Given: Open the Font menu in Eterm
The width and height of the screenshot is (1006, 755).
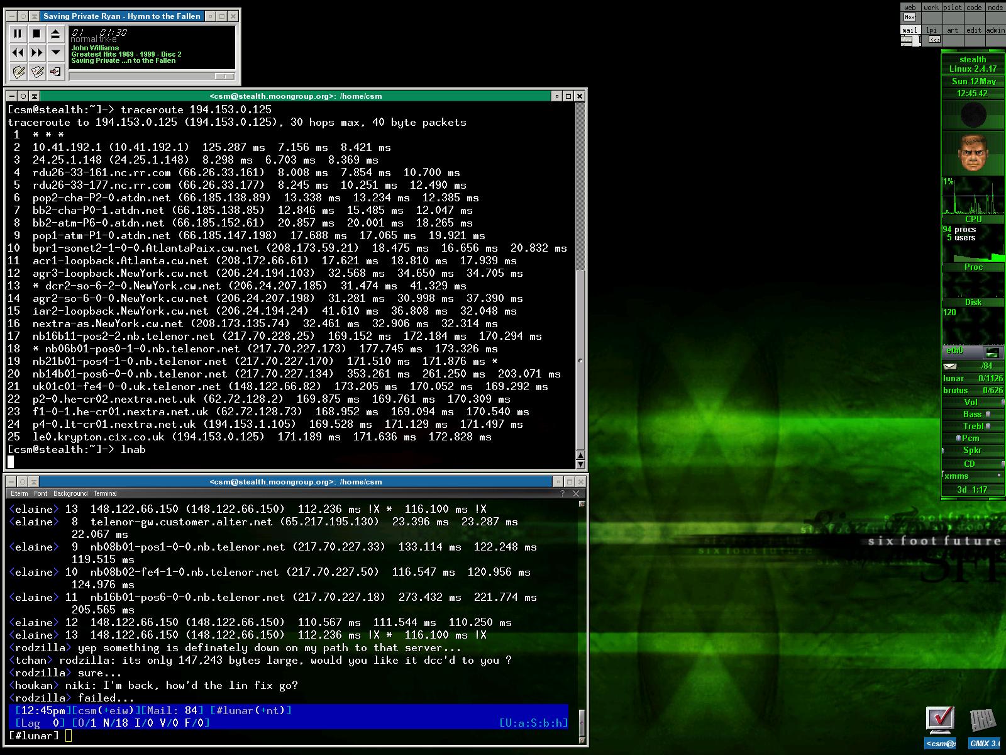Looking at the screenshot, I should coord(40,494).
